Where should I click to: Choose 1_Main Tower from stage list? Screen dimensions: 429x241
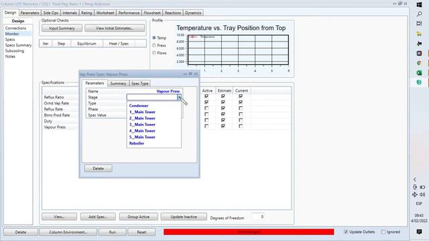[142, 112]
